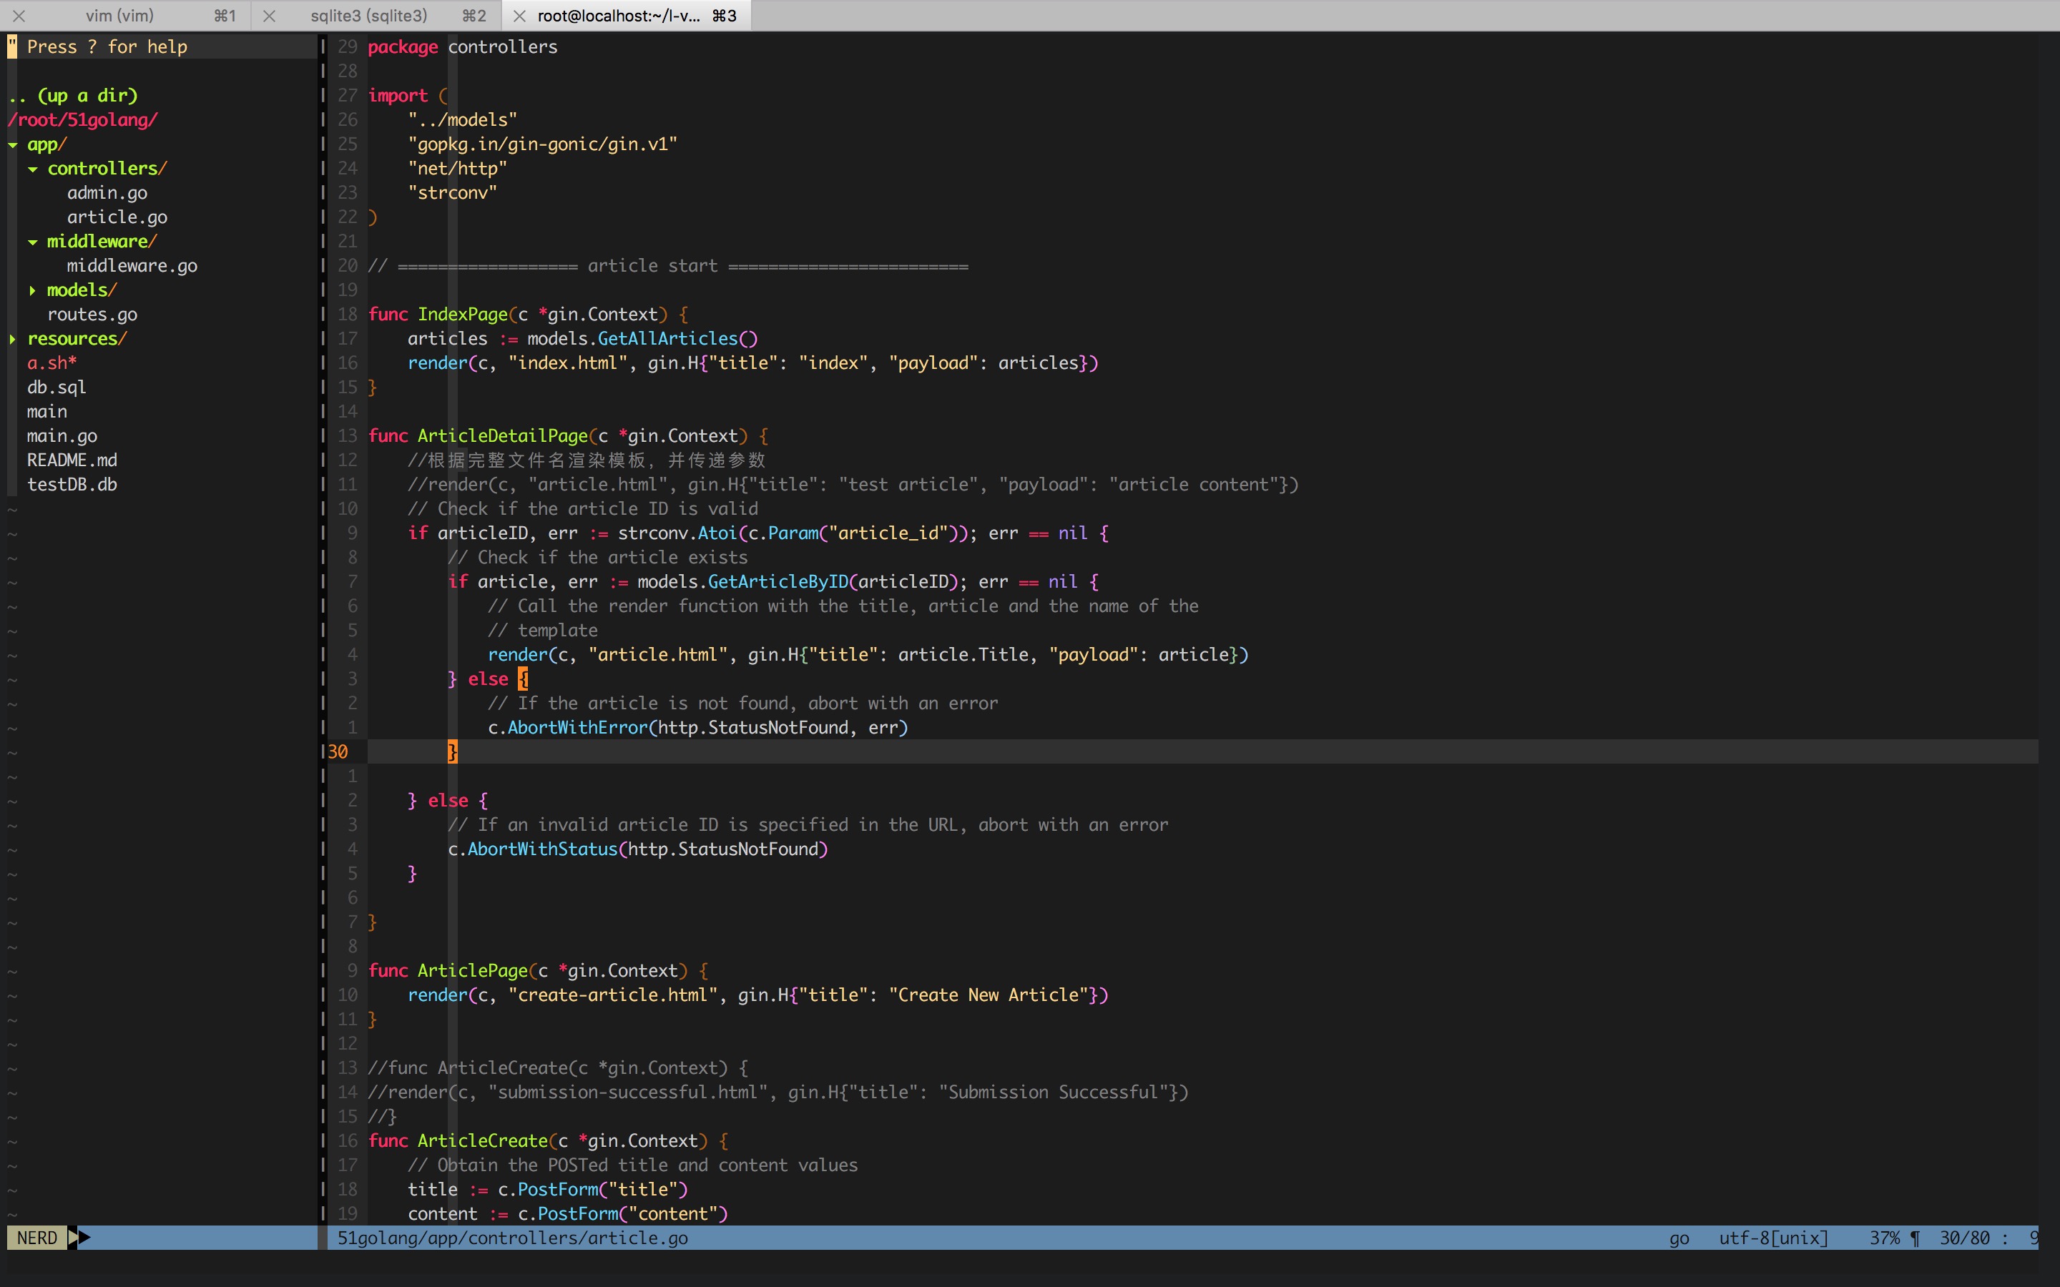
Task: Expand the resources/ folder arrow
Action: pyautogui.click(x=14, y=339)
